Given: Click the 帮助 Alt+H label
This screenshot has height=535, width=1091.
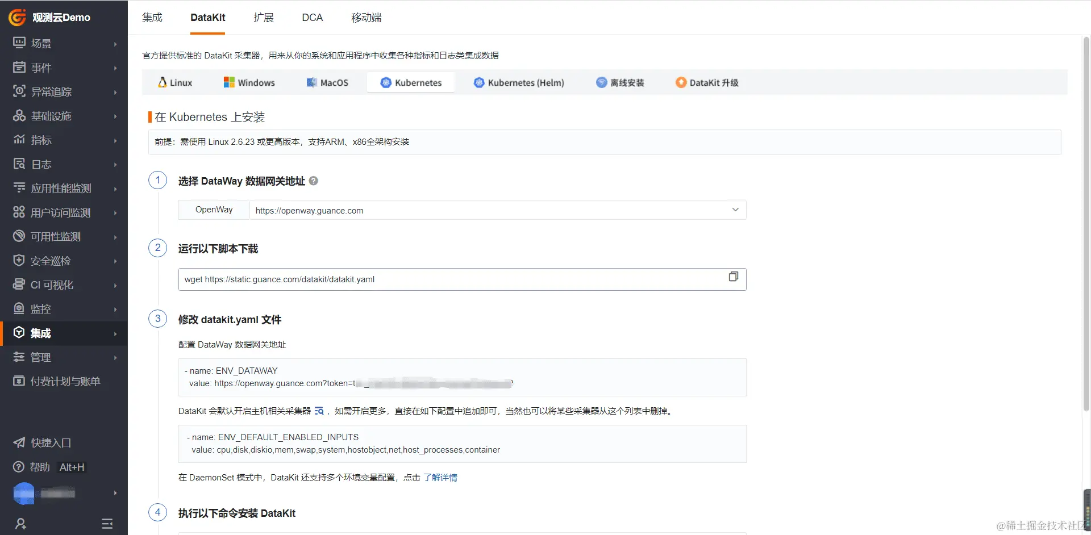Looking at the screenshot, I should click(57, 467).
